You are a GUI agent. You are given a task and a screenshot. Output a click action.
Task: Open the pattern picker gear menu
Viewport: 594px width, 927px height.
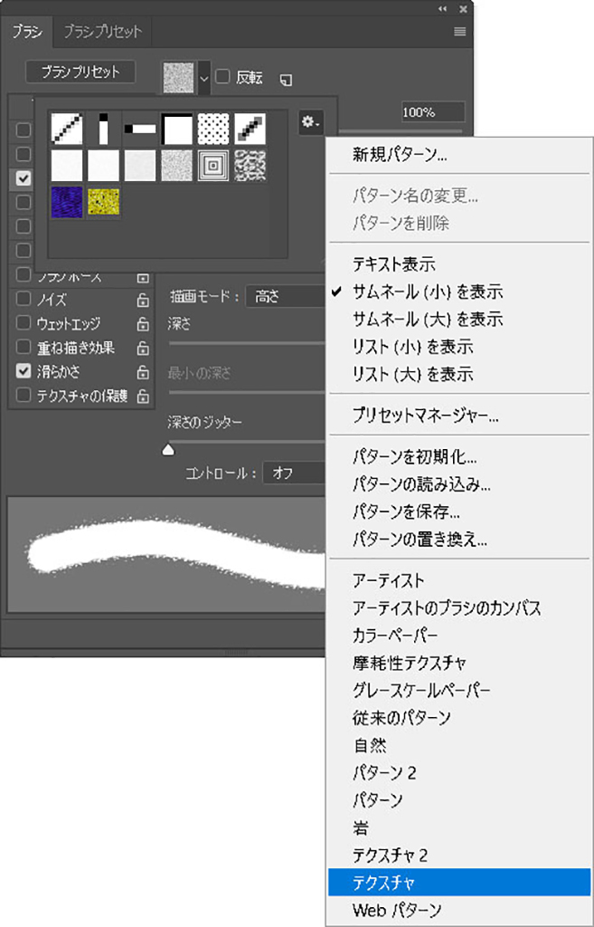point(310,121)
